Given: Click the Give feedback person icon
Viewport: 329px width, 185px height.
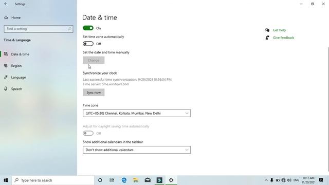Looking at the screenshot, I should pyautogui.click(x=267, y=38).
